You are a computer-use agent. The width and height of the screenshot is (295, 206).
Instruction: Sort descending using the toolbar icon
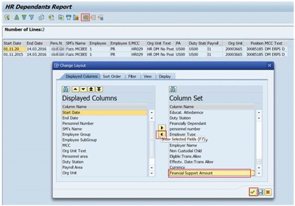tap(24, 18)
